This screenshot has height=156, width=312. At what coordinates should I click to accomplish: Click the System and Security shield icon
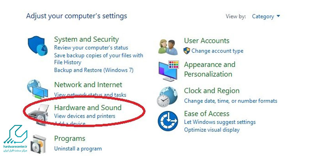37,46
